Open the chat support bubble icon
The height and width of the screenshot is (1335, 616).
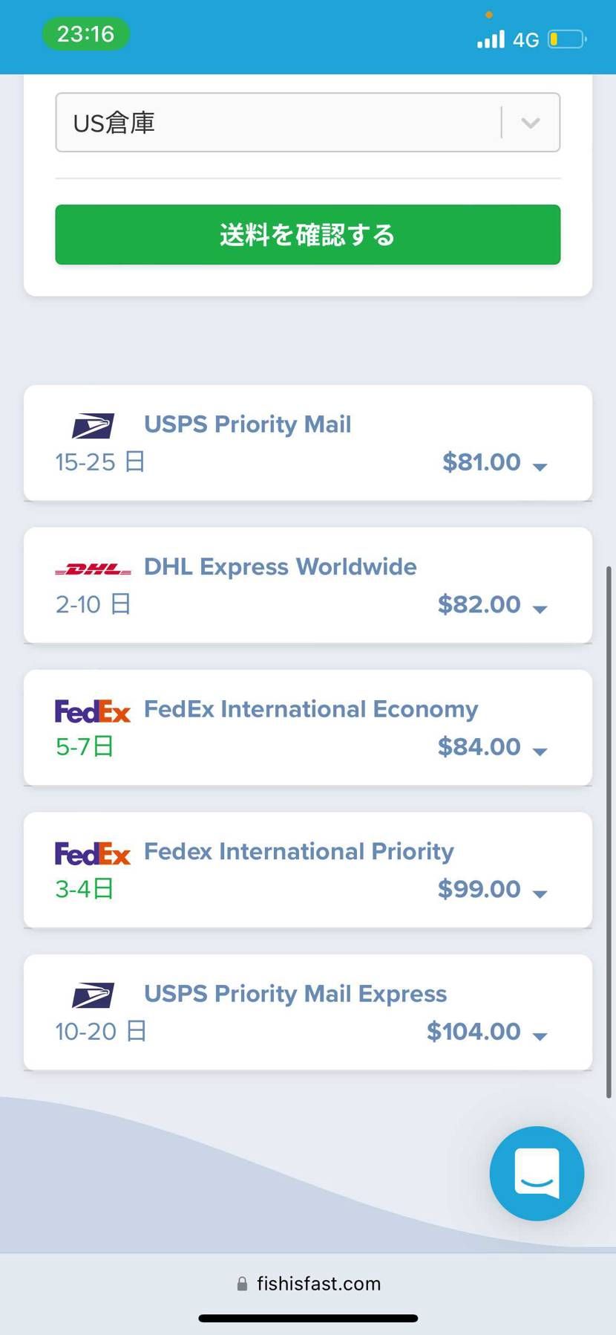(537, 1173)
